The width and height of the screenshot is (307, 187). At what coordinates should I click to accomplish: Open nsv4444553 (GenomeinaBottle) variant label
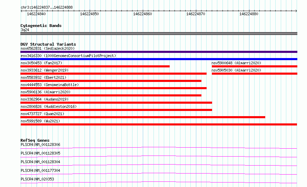50,85
